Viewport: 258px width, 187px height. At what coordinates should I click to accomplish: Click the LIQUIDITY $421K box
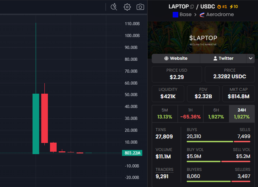click(x=168, y=94)
